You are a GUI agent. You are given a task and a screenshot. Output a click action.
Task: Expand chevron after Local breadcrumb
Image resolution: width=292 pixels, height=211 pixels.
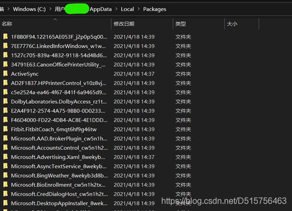coord(139,9)
